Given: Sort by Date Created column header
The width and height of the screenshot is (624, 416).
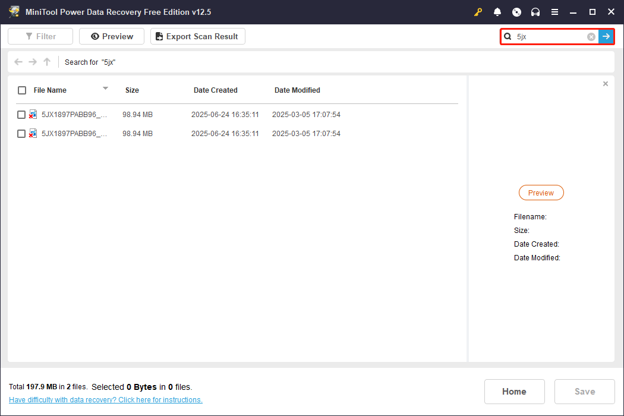Looking at the screenshot, I should [x=215, y=90].
